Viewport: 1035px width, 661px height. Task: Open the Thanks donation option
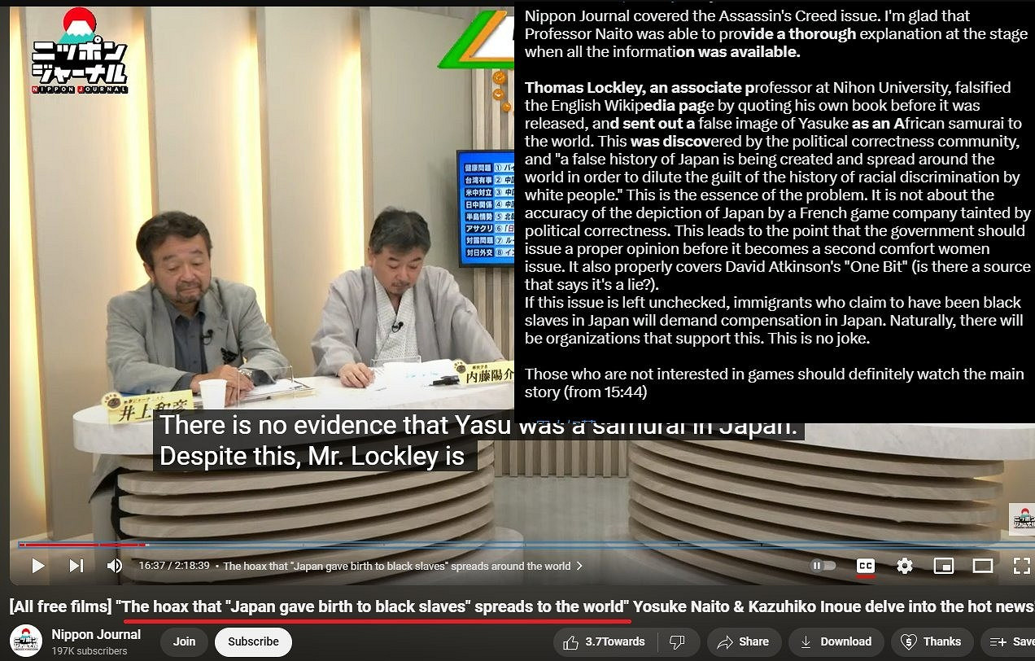coord(931,641)
